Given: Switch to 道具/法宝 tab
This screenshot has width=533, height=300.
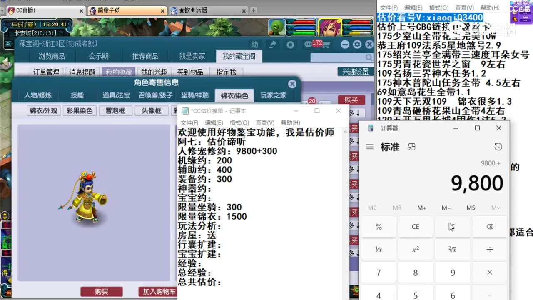Looking at the screenshot, I should (116, 95).
